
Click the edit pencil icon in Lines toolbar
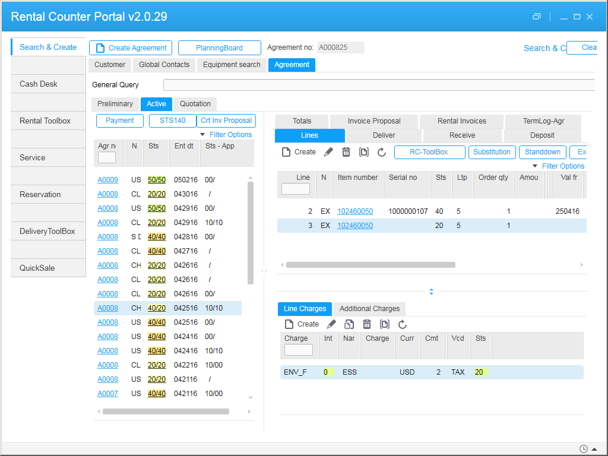(x=328, y=152)
